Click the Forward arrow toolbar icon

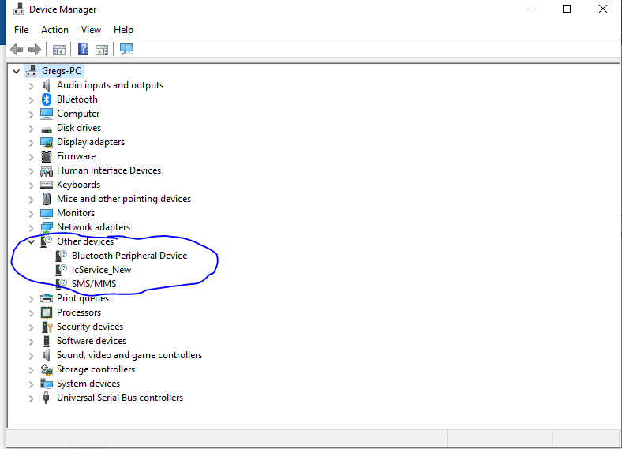tap(35, 49)
